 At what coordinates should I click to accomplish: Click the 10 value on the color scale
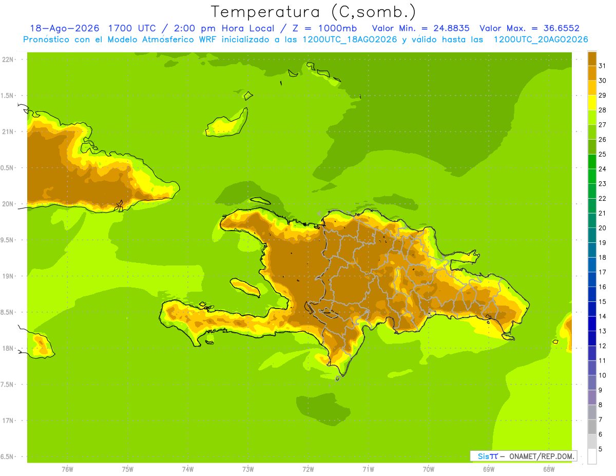(602, 375)
